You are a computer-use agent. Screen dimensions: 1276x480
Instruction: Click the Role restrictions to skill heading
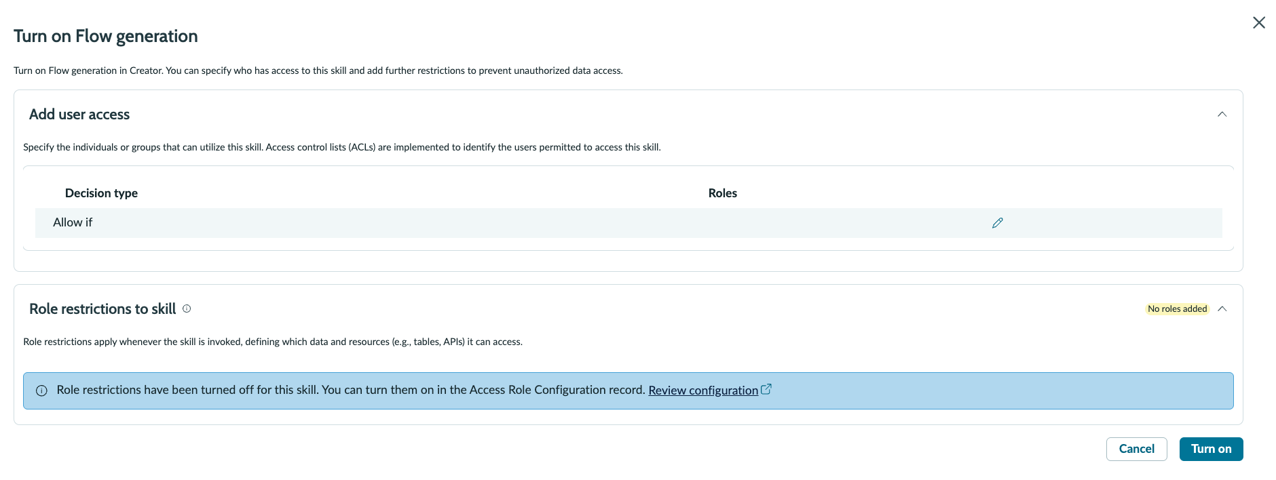(102, 309)
